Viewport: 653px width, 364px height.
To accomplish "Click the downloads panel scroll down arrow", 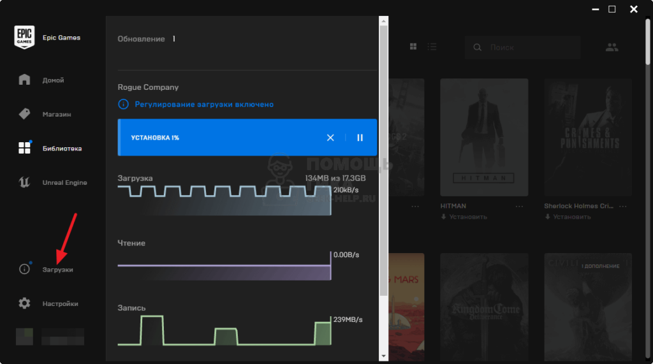I will tap(383, 355).
